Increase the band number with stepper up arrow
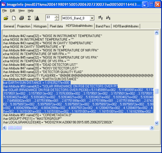This screenshot has height=153, width=162. [x=57, y=17]
